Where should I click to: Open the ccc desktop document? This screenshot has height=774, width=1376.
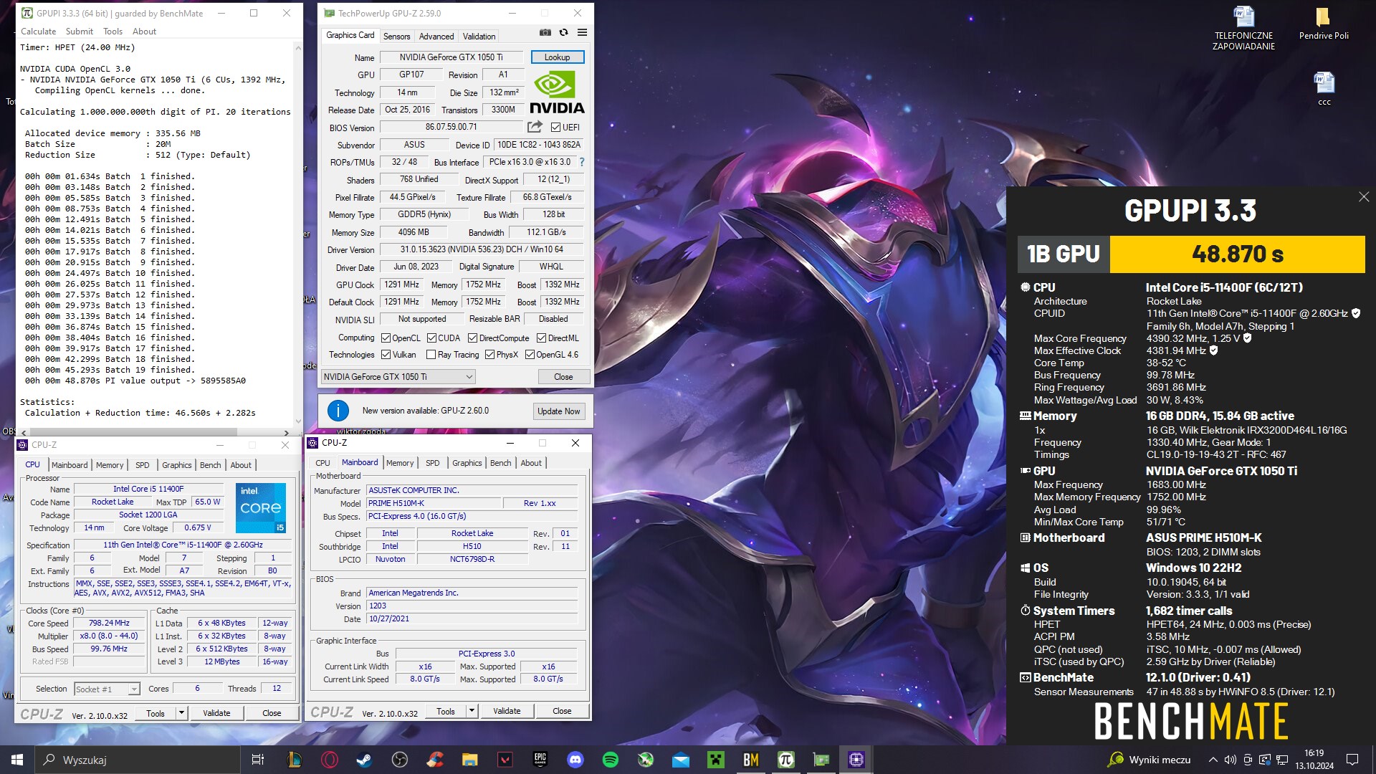[x=1324, y=88]
